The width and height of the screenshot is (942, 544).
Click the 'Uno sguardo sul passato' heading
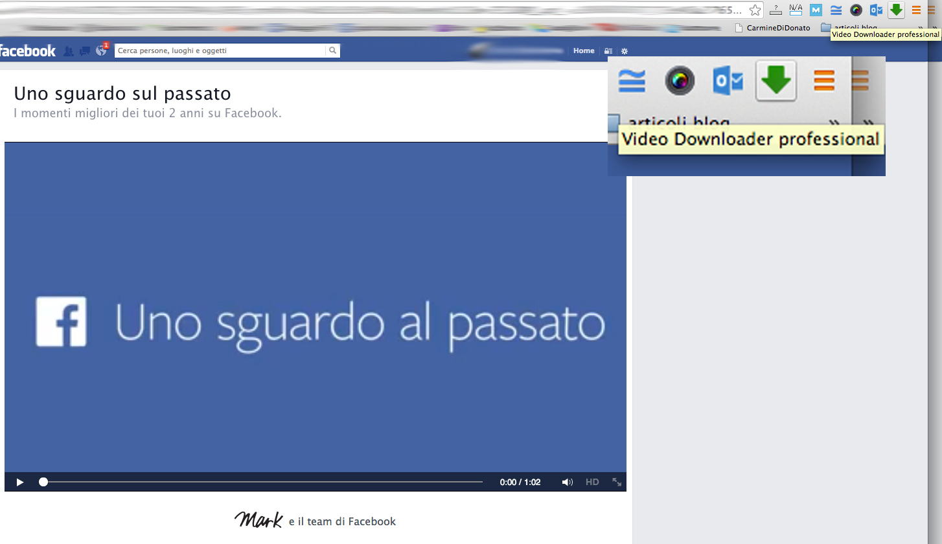[122, 93]
